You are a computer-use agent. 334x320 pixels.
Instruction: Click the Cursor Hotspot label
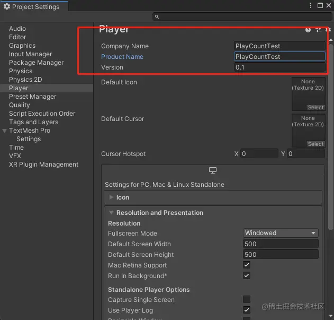(123, 154)
